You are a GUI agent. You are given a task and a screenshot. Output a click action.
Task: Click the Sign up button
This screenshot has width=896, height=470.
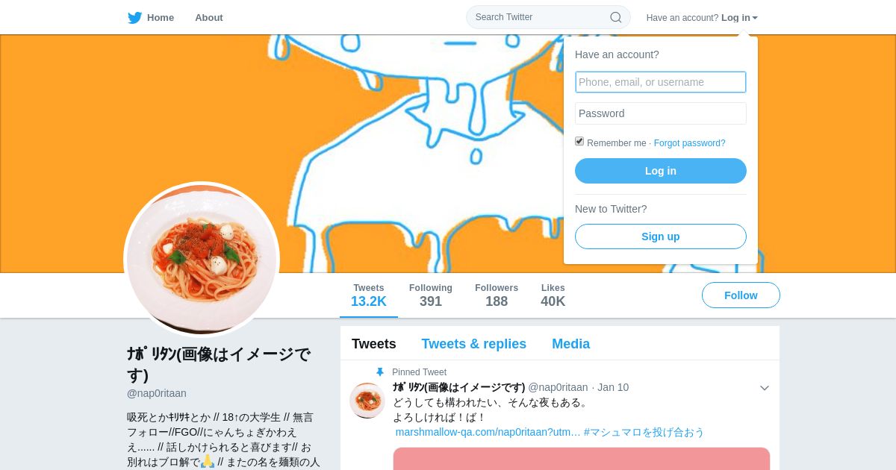(661, 236)
